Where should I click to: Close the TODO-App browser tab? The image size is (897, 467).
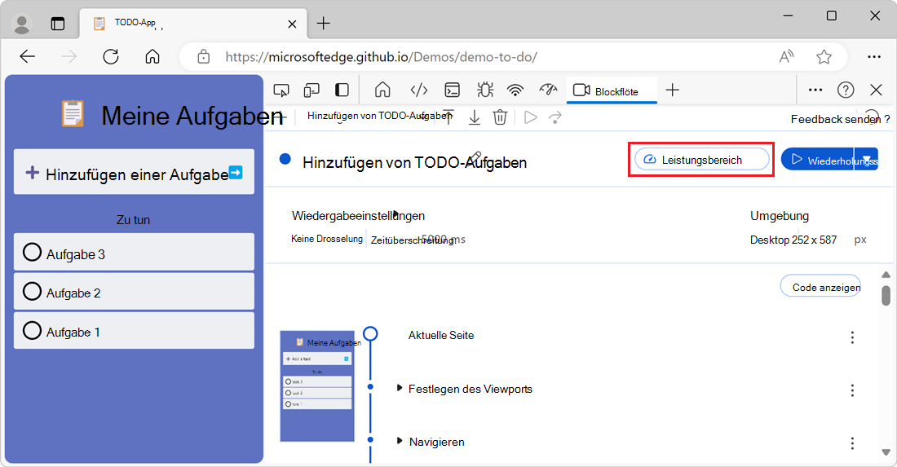click(x=292, y=24)
